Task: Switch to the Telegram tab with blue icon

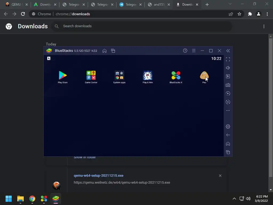Action: point(131,5)
